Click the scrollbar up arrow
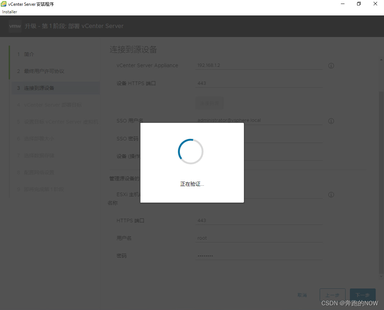This screenshot has height=310, width=384. [381, 60]
